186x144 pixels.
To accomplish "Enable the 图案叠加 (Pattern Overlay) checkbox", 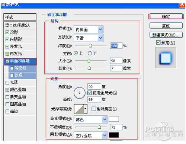I will click(7, 104).
